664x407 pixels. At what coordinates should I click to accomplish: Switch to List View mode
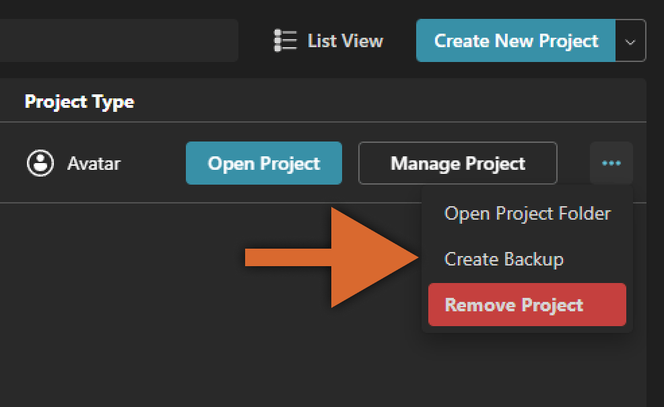pyautogui.click(x=337, y=40)
